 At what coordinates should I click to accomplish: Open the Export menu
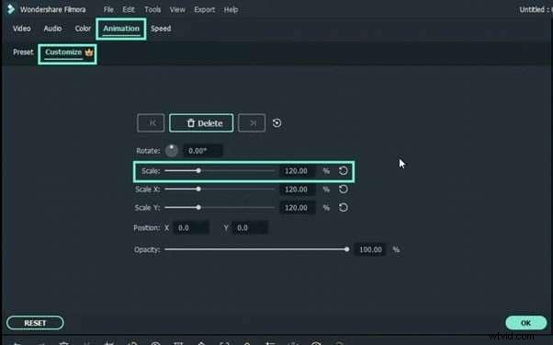tap(204, 9)
